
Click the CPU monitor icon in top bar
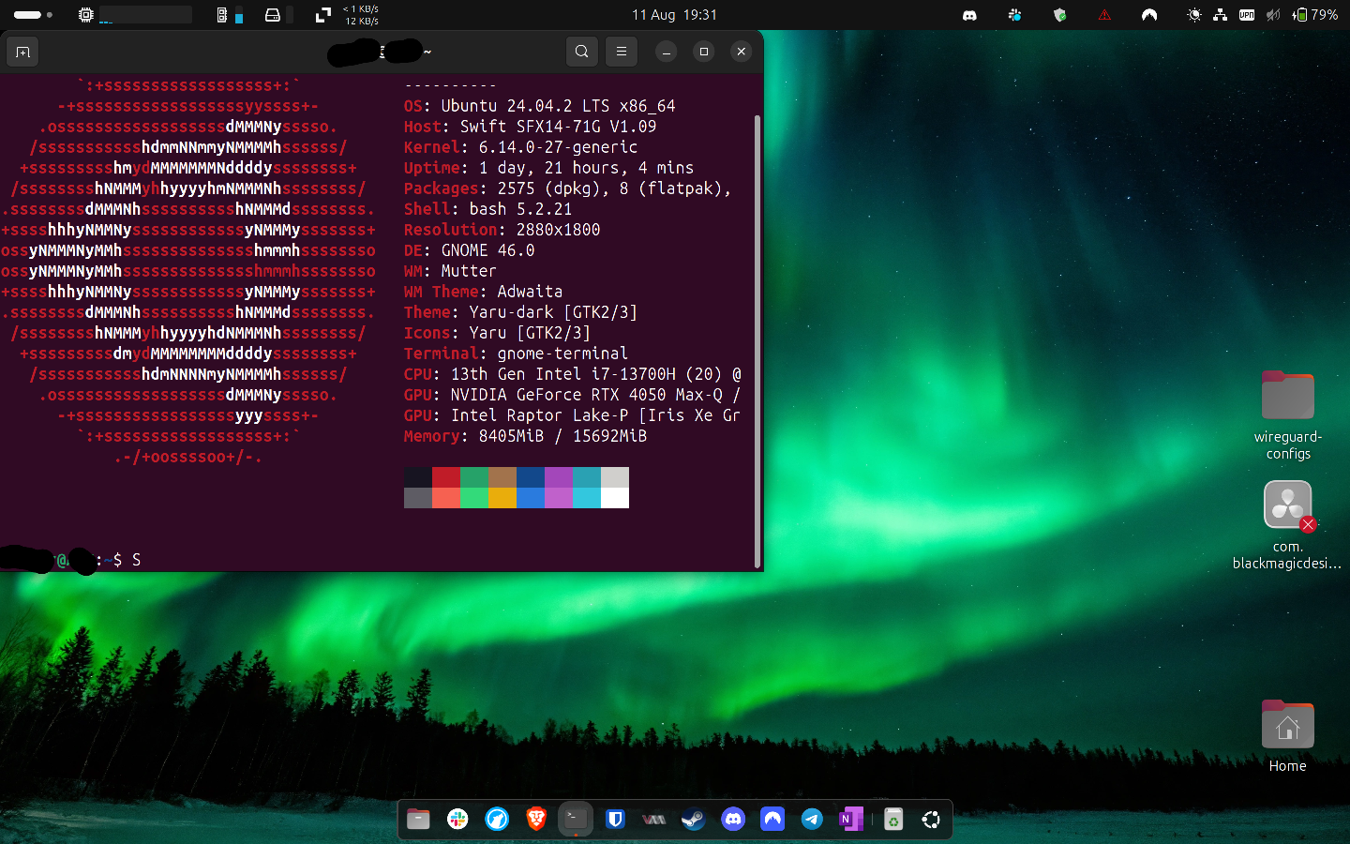pos(86,15)
